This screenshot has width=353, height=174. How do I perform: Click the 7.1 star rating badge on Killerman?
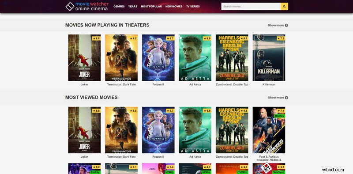[281, 38]
